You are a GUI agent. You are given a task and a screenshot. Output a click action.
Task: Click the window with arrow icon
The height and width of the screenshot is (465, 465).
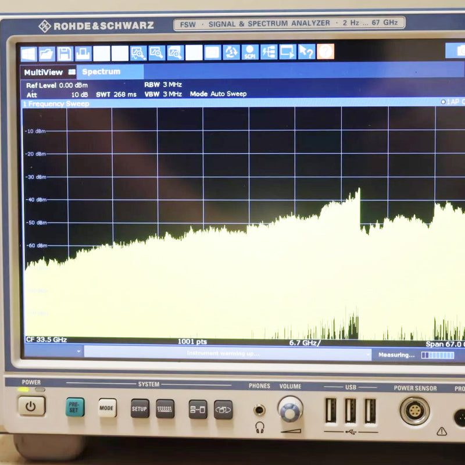(x=288, y=52)
